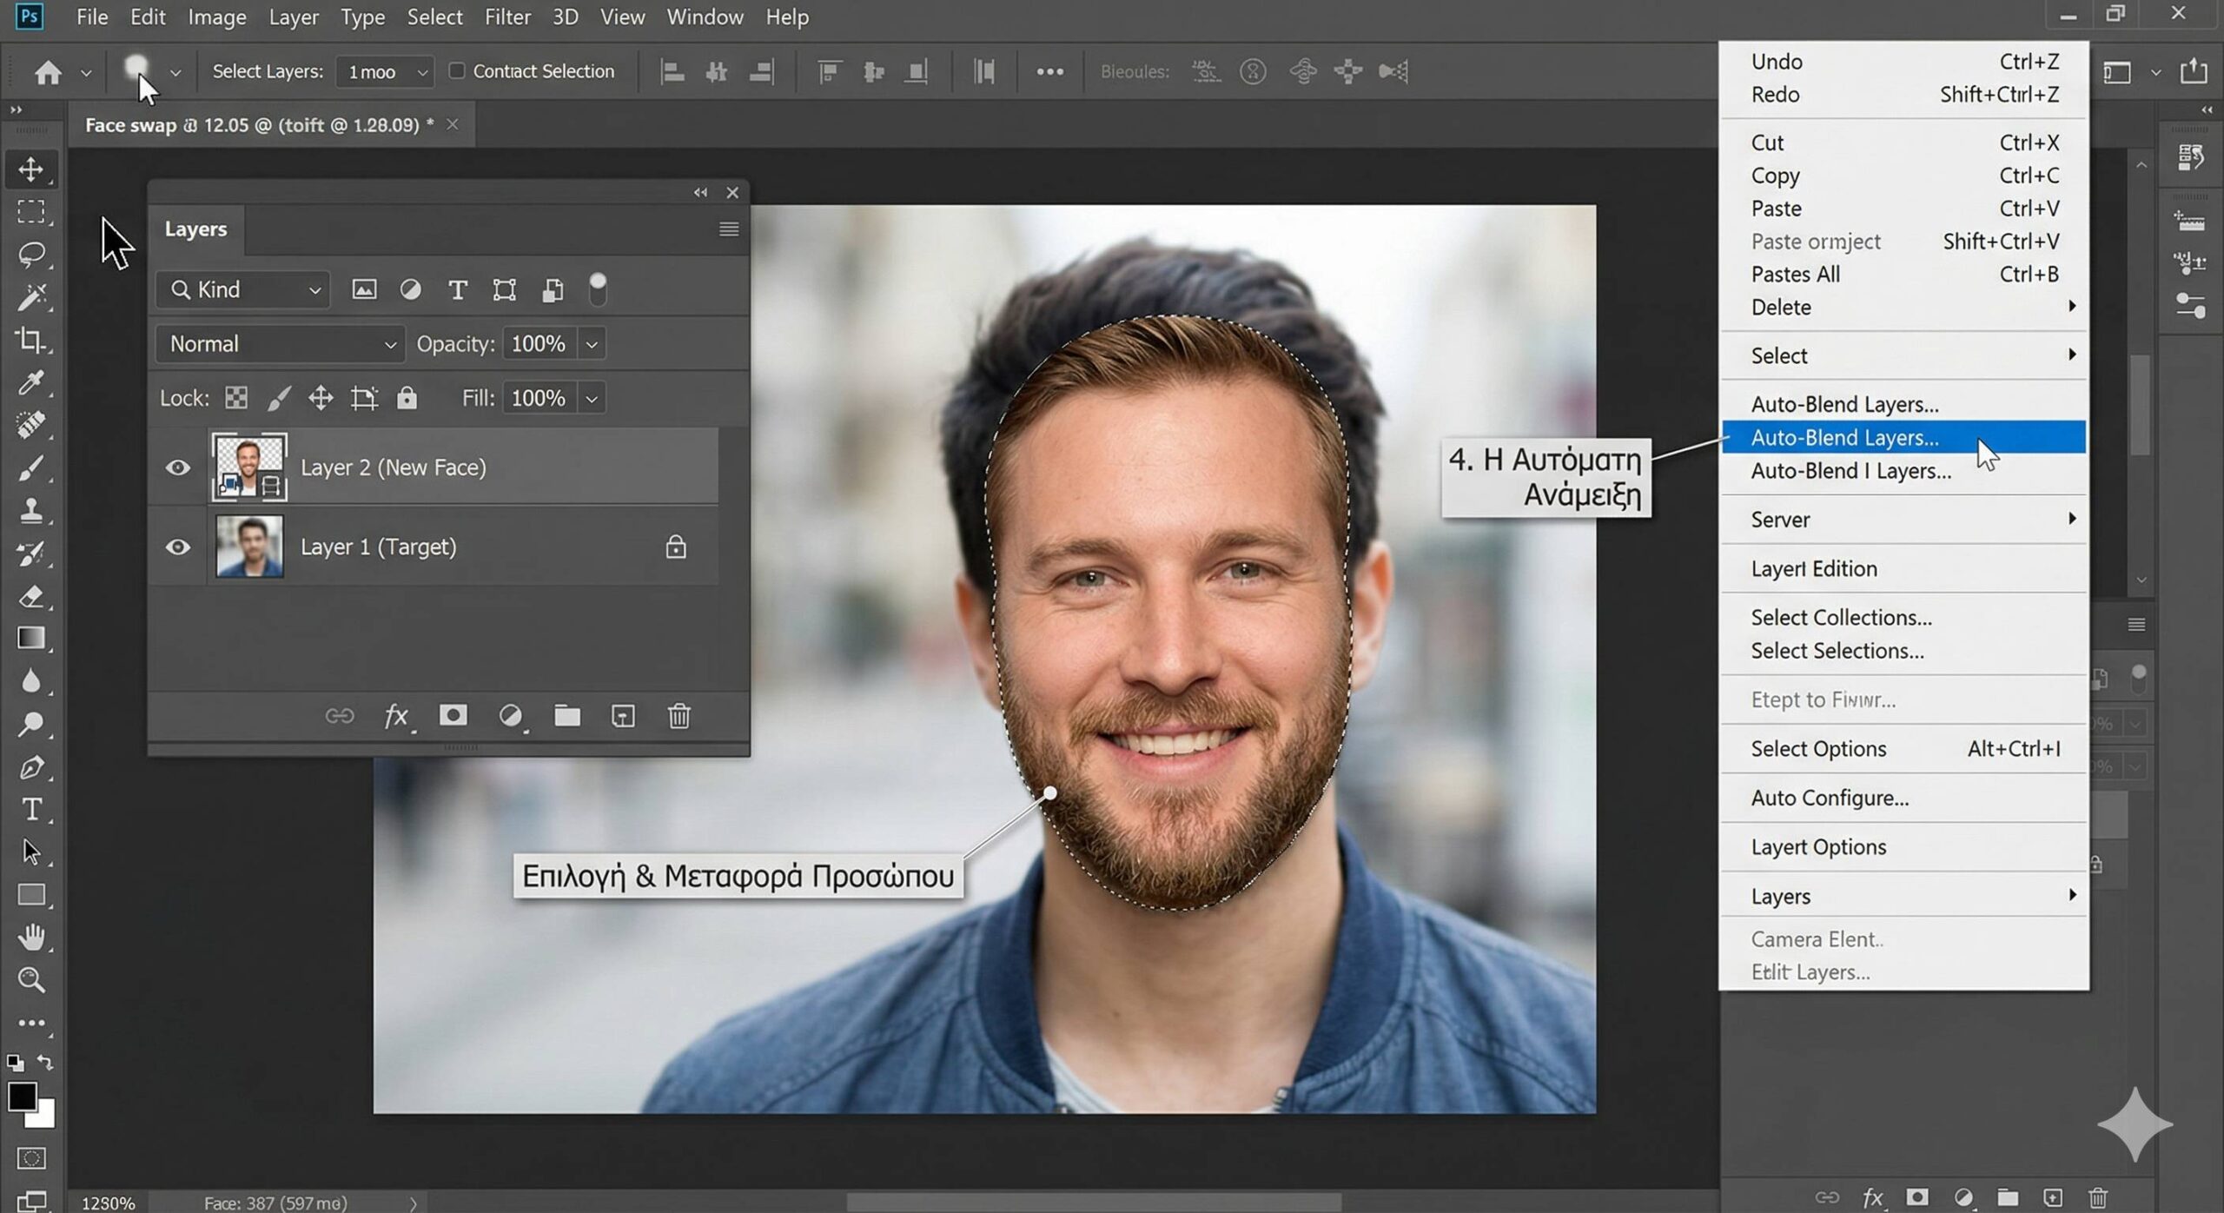
Task: Open the Opacity dropdown arrow
Action: 592,344
